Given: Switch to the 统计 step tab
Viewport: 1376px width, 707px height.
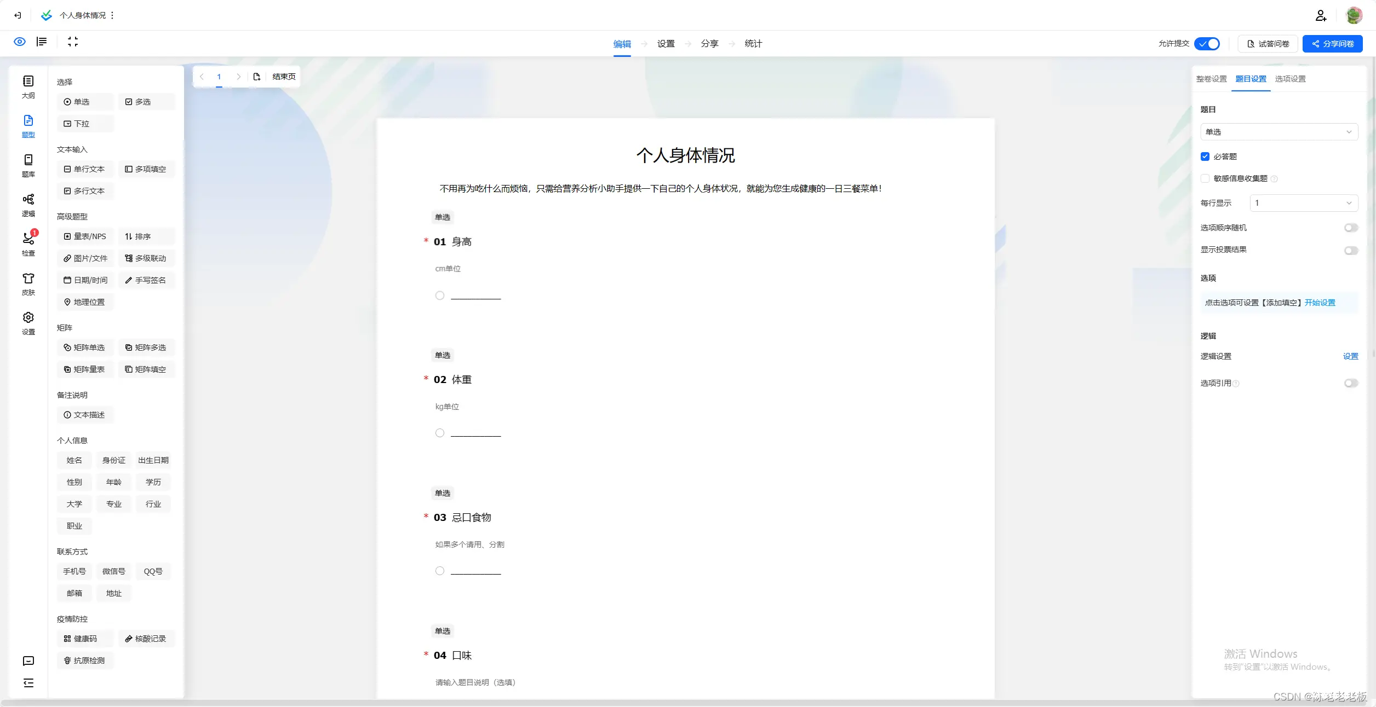Looking at the screenshot, I should point(754,44).
